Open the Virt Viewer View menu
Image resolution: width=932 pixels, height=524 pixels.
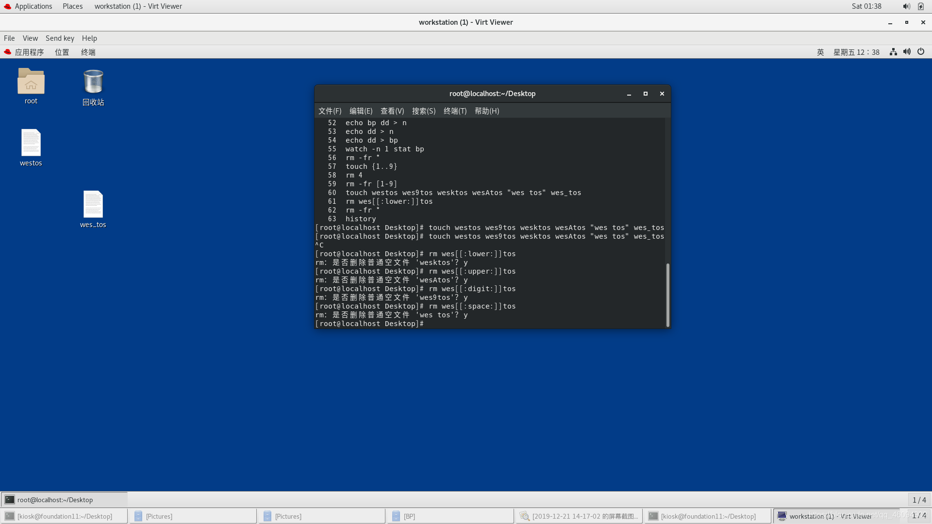pyautogui.click(x=30, y=38)
